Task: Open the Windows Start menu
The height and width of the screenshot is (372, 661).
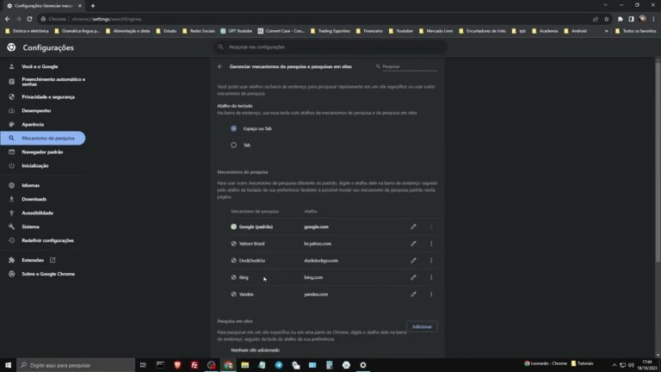Action: click(8, 365)
